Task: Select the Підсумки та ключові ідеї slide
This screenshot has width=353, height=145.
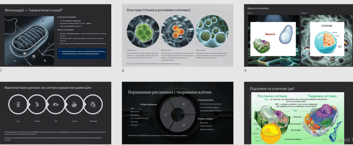Action: pyautogui.click(x=299, y=113)
